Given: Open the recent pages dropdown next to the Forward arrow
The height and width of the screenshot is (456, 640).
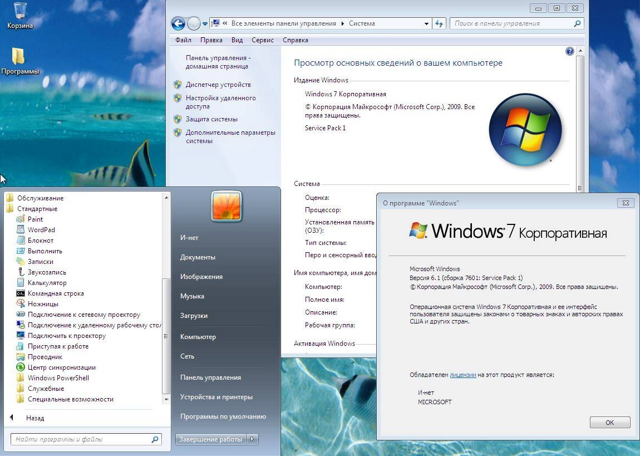Looking at the screenshot, I should [x=205, y=24].
